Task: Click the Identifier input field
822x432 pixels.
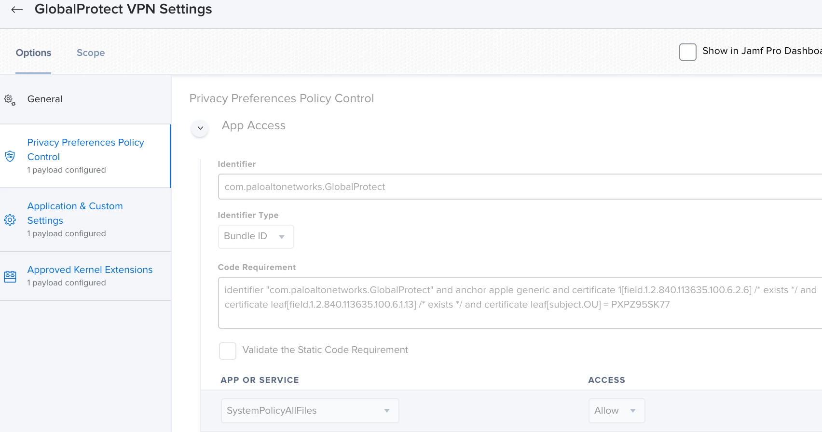Action: click(x=520, y=187)
